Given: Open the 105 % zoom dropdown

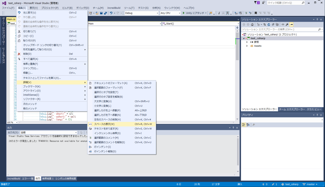Looking at the screenshot, I should [12, 122].
